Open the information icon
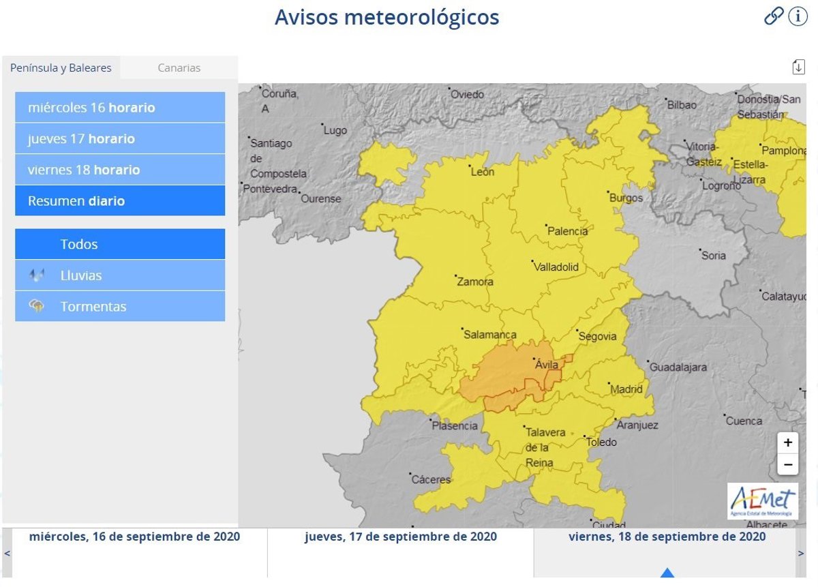Viewport: 818px width, 587px height. pyautogui.click(x=798, y=16)
